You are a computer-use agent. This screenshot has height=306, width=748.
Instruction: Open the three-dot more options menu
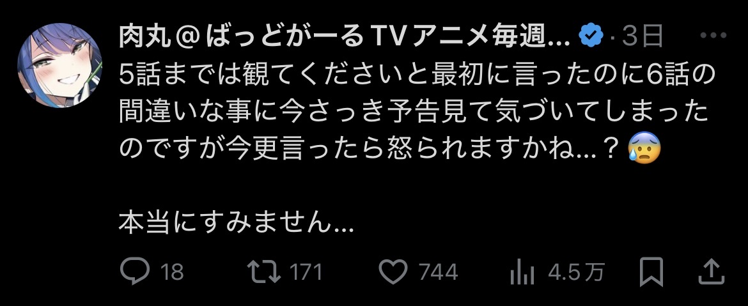tap(713, 35)
